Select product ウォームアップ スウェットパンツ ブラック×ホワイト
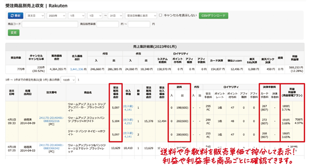 click(86, 119)
